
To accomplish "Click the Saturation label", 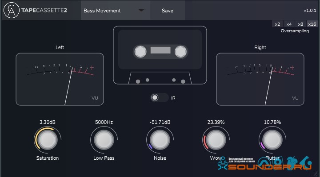I will point(48,158).
